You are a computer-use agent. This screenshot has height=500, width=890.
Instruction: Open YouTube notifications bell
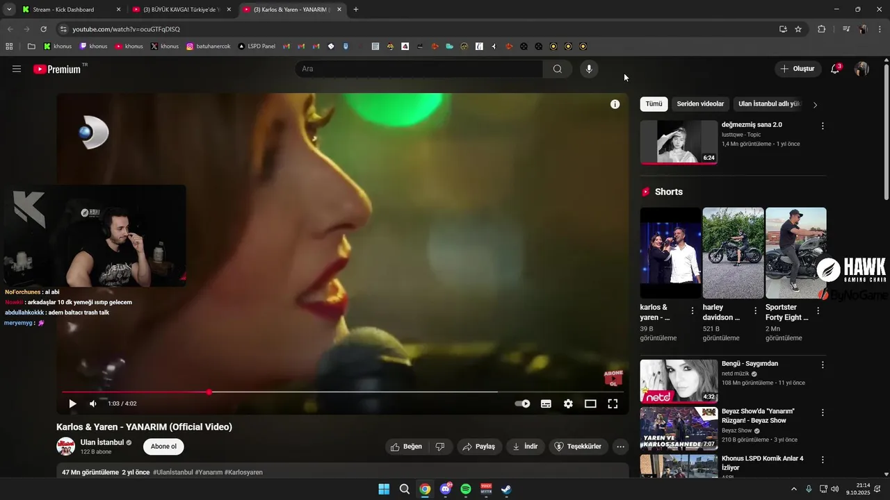click(835, 69)
